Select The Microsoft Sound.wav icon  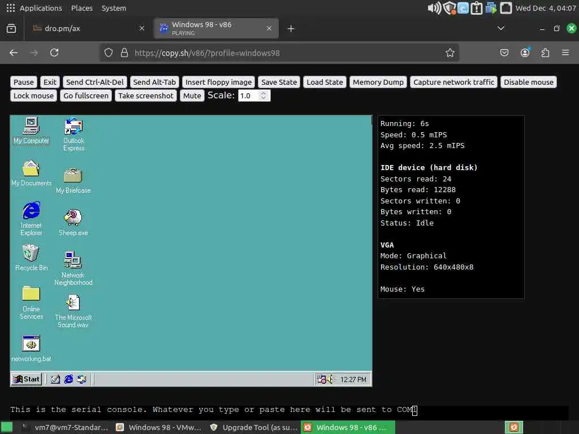tap(73, 311)
